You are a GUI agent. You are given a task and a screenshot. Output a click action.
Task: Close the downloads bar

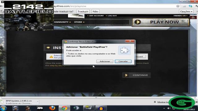(x=196, y=102)
